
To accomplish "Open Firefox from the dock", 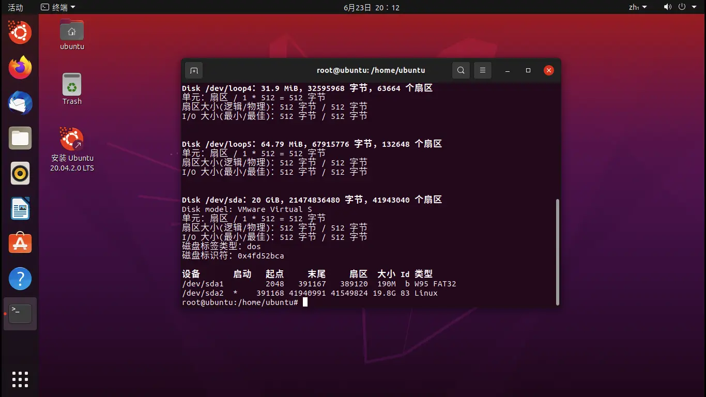I will pos(20,68).
